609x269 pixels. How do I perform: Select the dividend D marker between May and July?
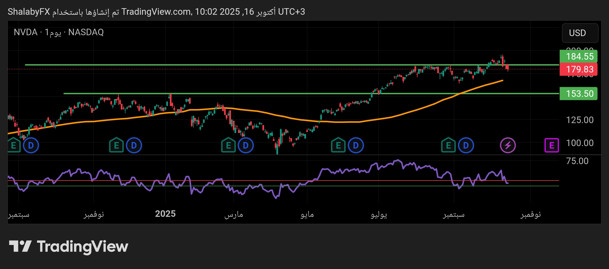356,145
